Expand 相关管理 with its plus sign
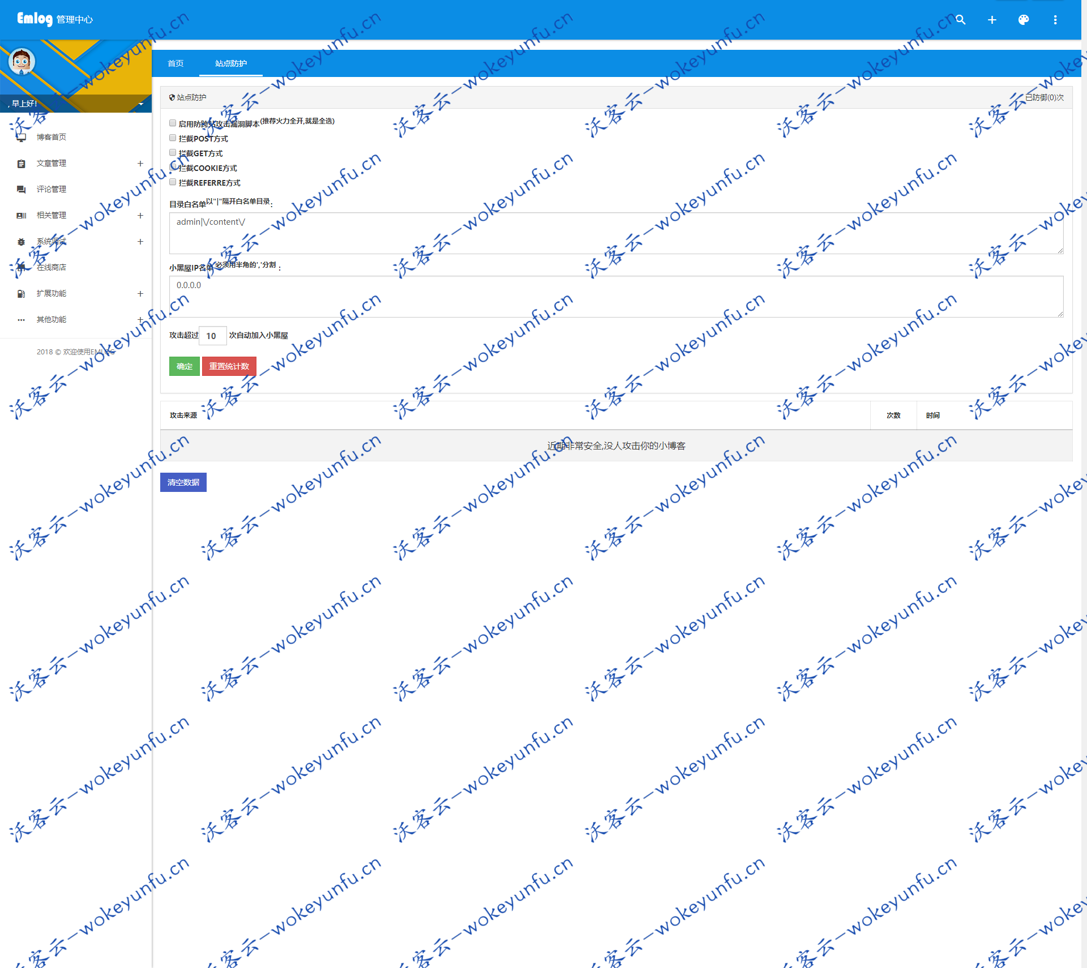This screenshot has height=968, width=1087. coord(140,215)
